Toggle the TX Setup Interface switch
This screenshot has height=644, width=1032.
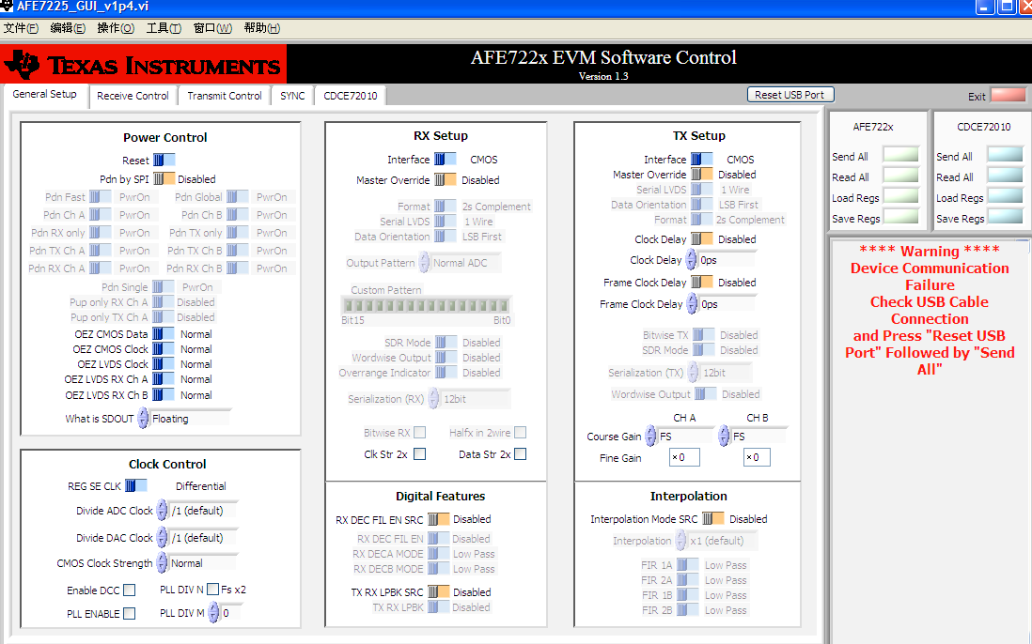701,159
